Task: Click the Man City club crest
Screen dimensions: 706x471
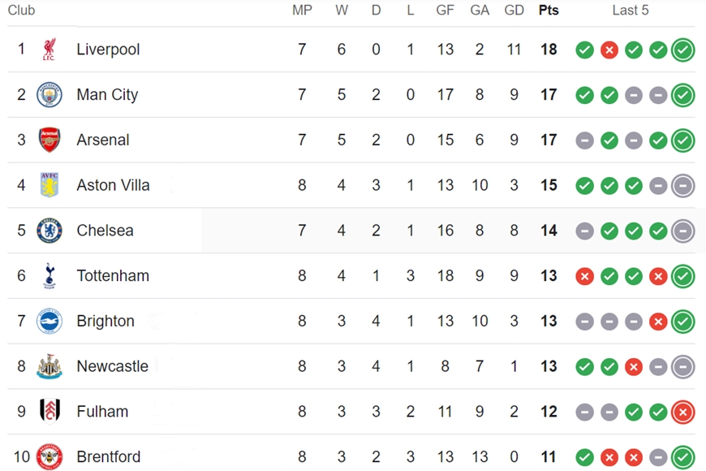Action: [x=49, y=95]
